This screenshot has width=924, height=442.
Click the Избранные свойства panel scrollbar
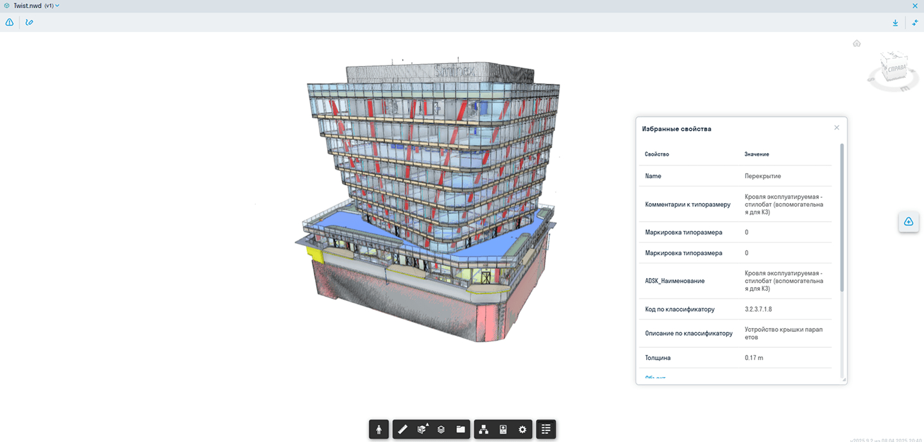point(842,218)
